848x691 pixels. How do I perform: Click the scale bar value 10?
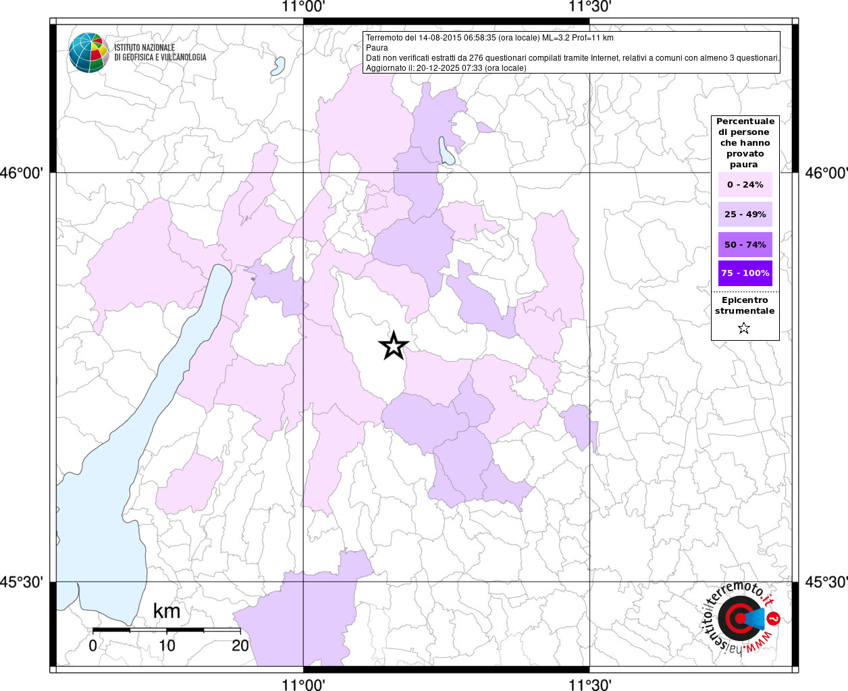(x=167, y=645)
